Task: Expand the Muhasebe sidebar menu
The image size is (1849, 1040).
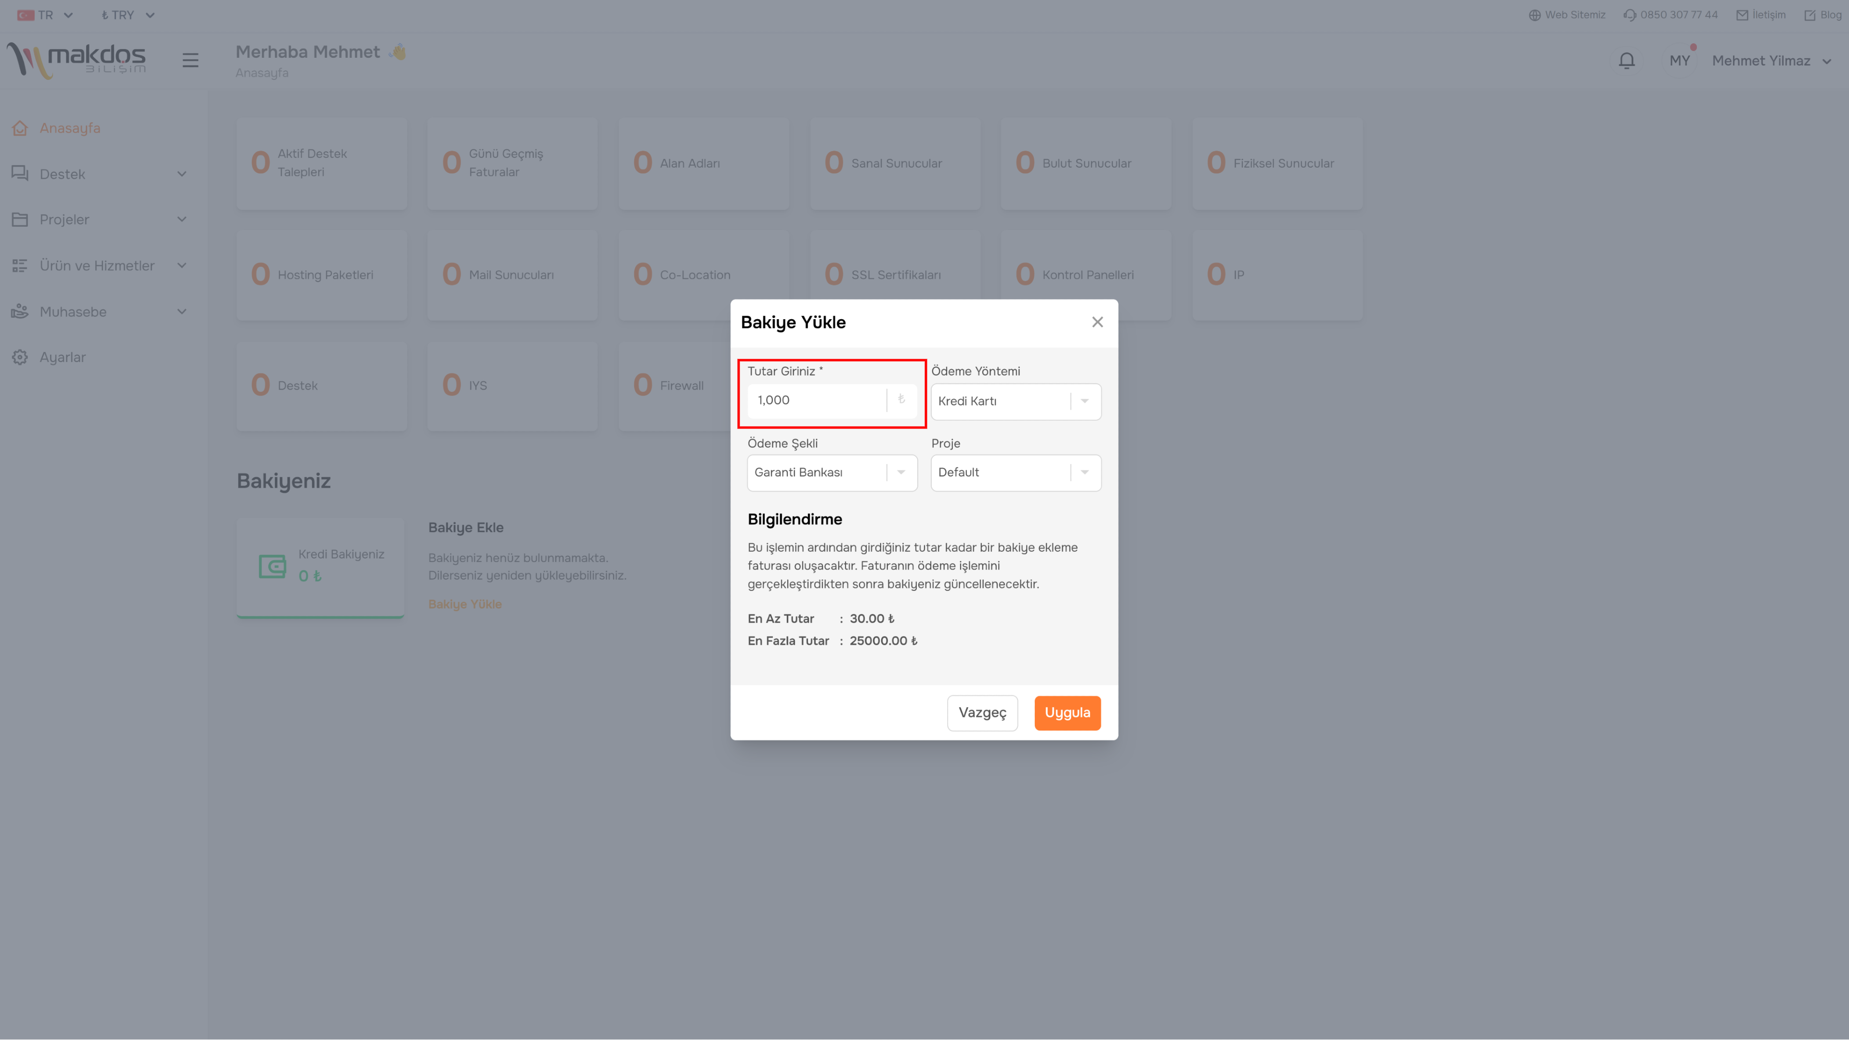Action: (99, 312)
